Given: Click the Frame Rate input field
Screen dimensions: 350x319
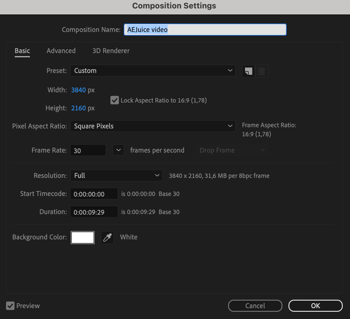Looking at the screenshot, I should pos(88,150).
